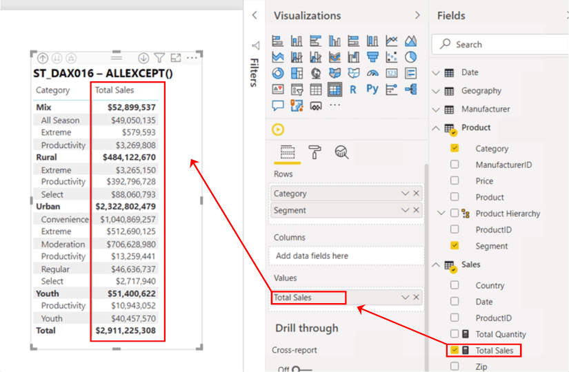Check the Country field checkbox
Viewport: 569px width, 372px height.
(x=455, y=285)
